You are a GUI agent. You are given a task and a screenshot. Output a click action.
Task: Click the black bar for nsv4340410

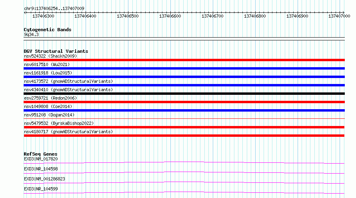184,94
